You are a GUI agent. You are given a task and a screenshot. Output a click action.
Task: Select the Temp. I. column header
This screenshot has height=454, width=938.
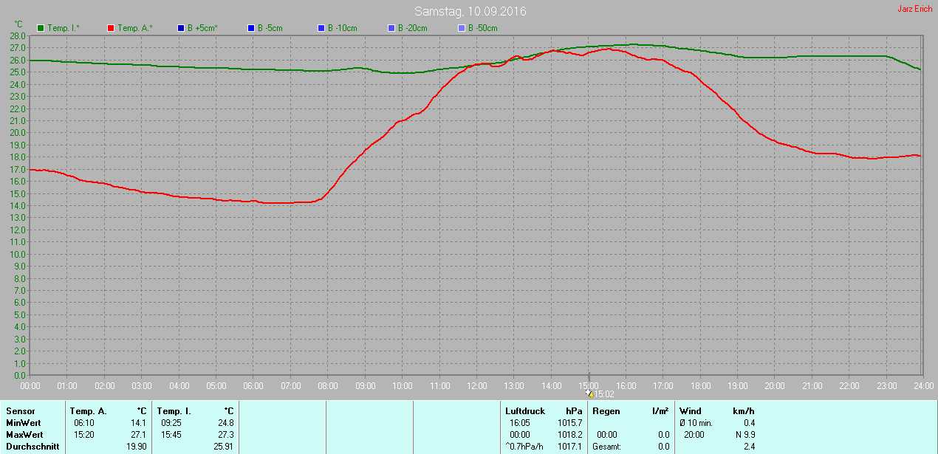pyautogui.click(x=174, y=411)
